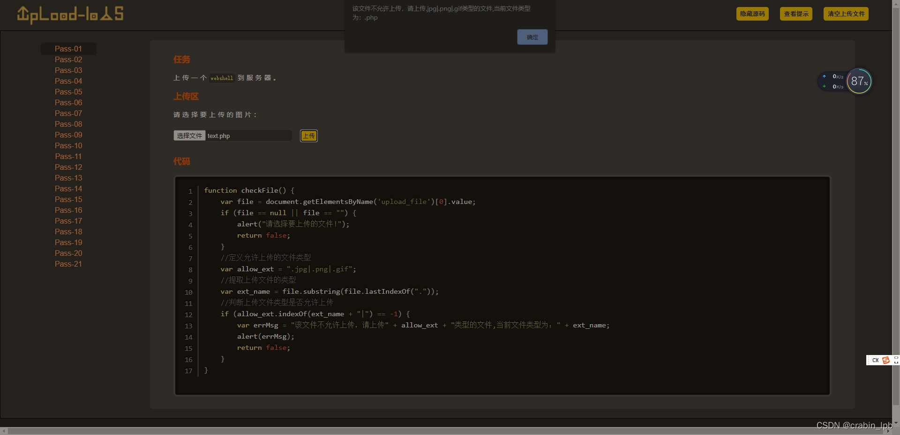Image resolution: width=900 pixels, height=435 pixels.
Task: Click the 清空上传文件 button
Action: coord(846,14)
